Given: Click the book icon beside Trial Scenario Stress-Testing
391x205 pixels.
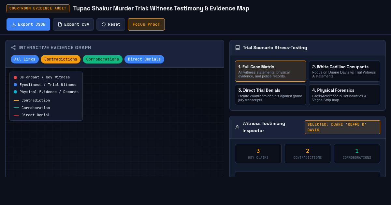Looking at the screenshot, I should [x=238, y=48].
